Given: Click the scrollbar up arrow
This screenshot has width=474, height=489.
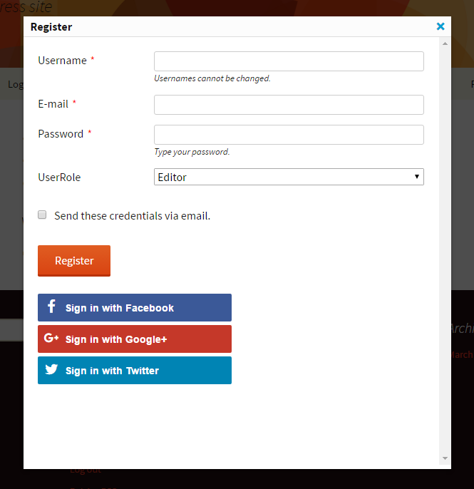Looking at the screenshot, I should click(445, 43).
